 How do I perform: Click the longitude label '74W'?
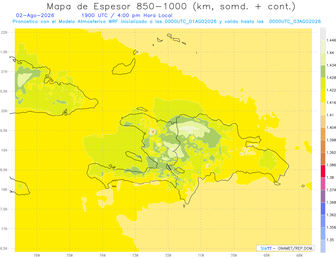(x=102, y=255)
